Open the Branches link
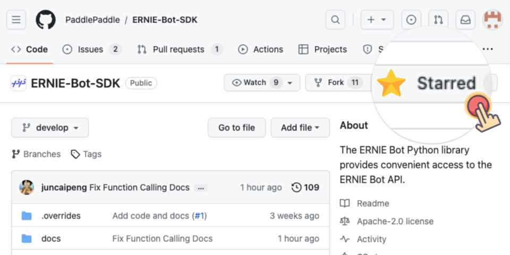 coord(36,154)
